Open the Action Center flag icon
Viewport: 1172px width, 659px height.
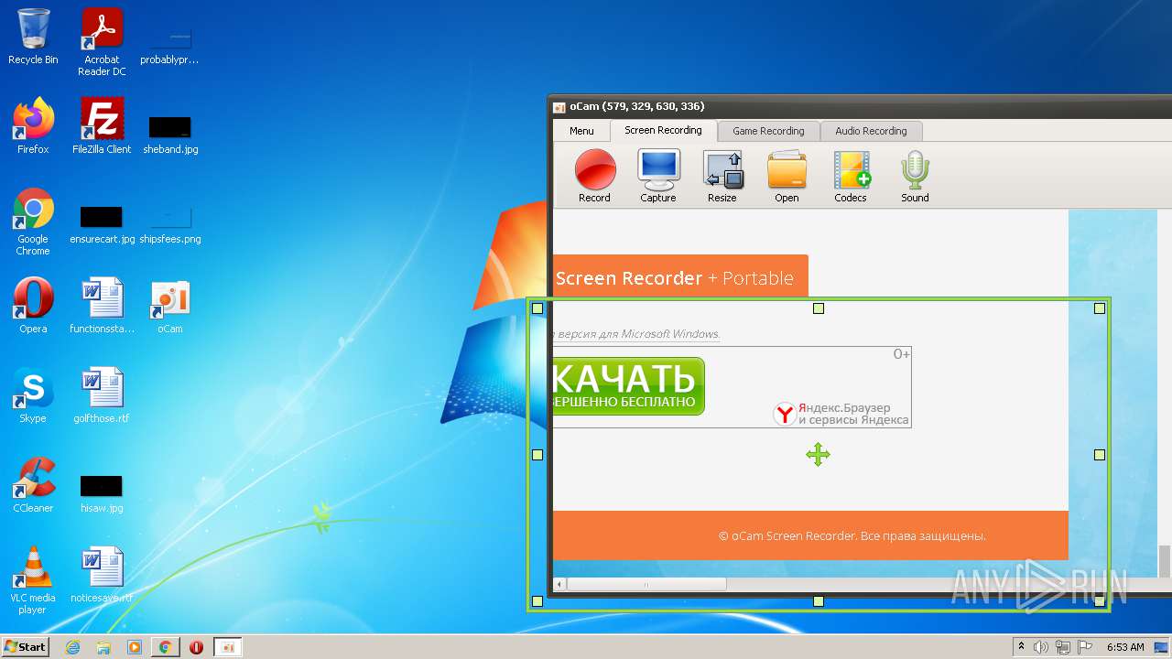(1084, 647)
